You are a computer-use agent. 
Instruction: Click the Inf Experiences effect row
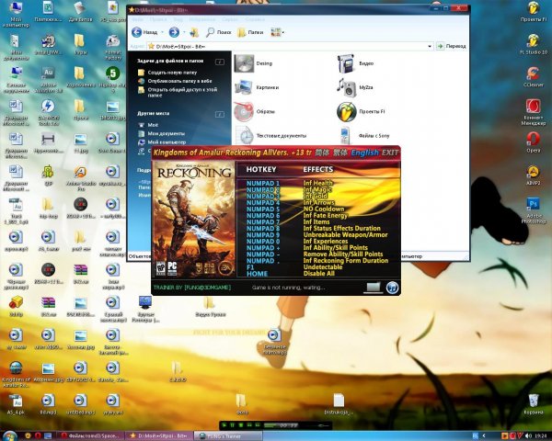[x=326, y=242]
